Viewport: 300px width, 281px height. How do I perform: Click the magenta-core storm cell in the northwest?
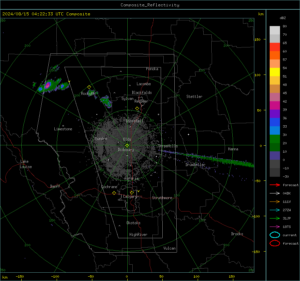click(x=48, y=85)
